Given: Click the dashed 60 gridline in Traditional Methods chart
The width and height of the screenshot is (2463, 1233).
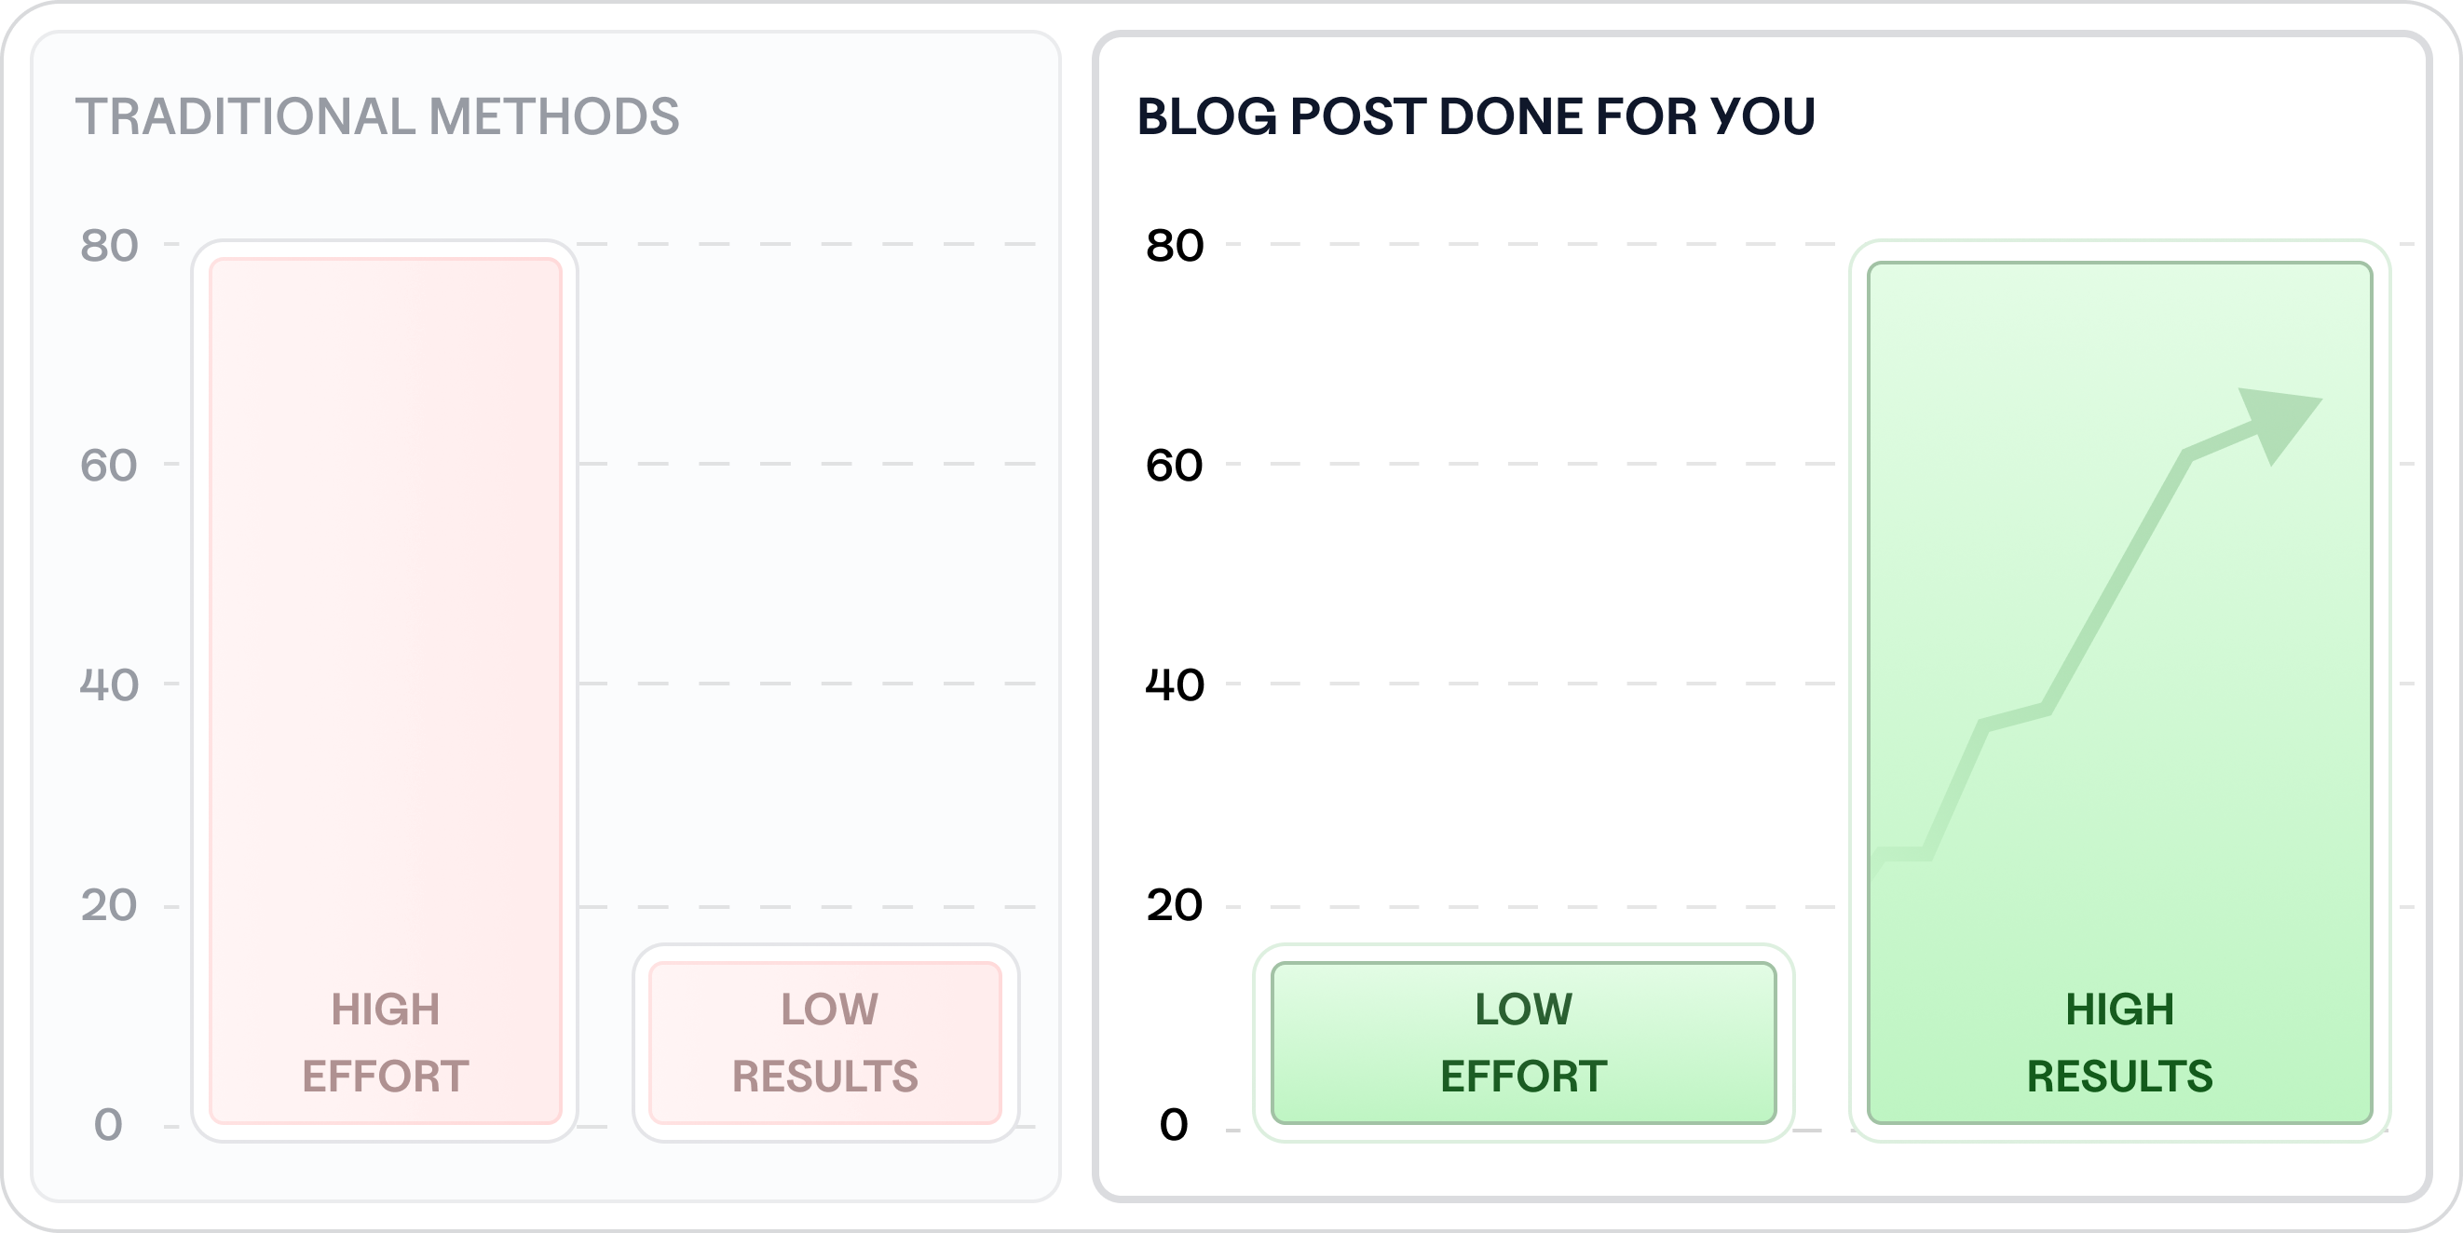Looking at the screenshot, I should pos(803,464).
